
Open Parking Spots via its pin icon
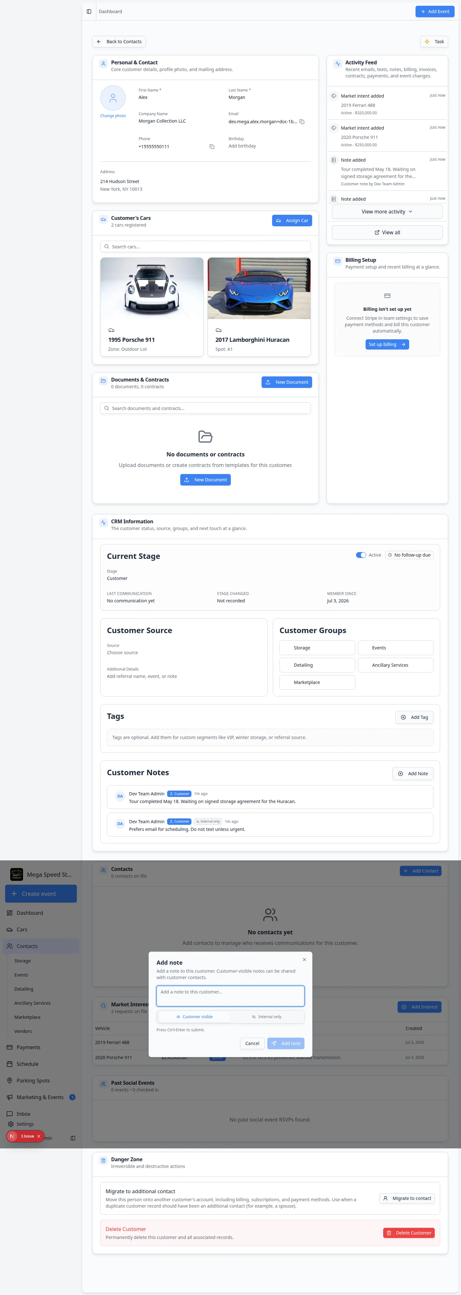tap(10, 1080)
